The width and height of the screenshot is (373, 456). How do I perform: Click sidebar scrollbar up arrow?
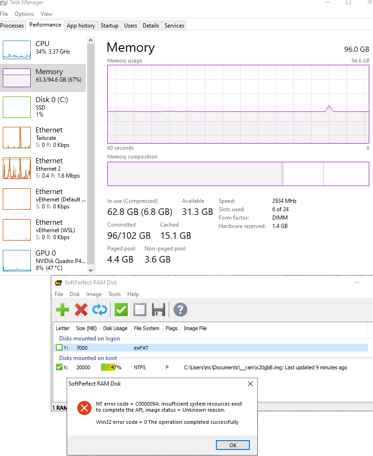tap(91, 40)
